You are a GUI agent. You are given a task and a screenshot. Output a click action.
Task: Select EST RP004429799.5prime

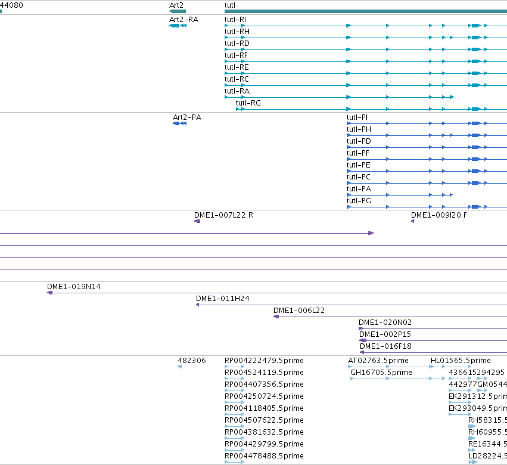pos(264,445)
